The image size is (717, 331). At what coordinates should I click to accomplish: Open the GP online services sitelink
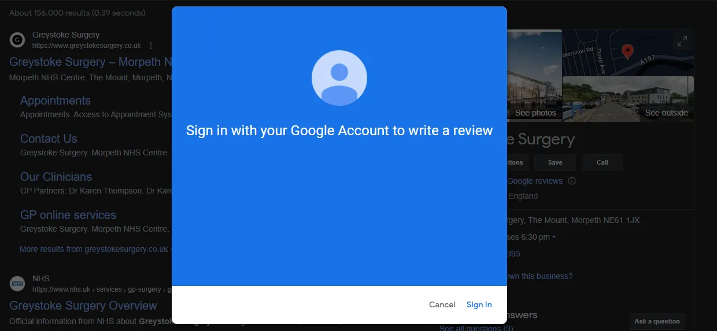68,215
